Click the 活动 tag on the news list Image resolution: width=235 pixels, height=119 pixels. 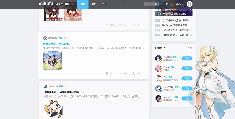click(157, 21)
